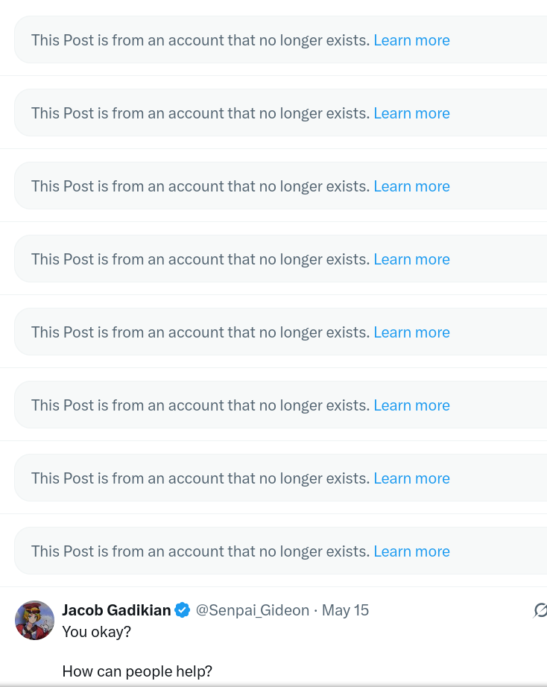Screen dimensions: 547x687
Task: Click 'Learn more' in the sixth deleted-account notice
Action: (x=411, y=405)
